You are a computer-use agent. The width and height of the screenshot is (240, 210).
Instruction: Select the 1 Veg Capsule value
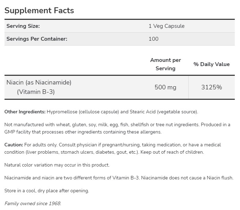pos(166,26)
